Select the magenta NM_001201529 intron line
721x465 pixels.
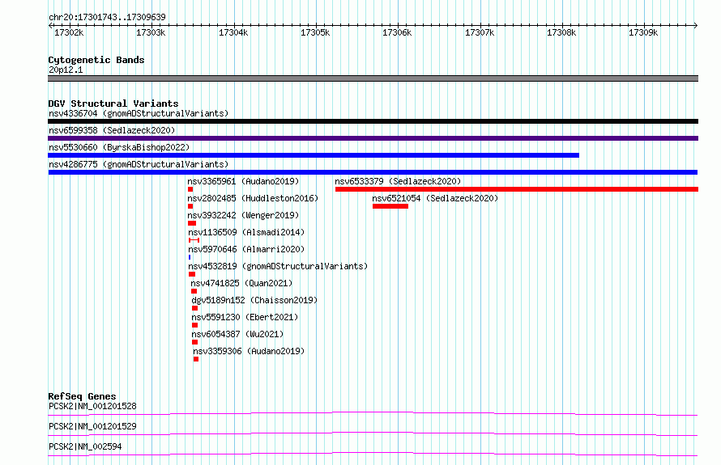click(x=373, y=433)
